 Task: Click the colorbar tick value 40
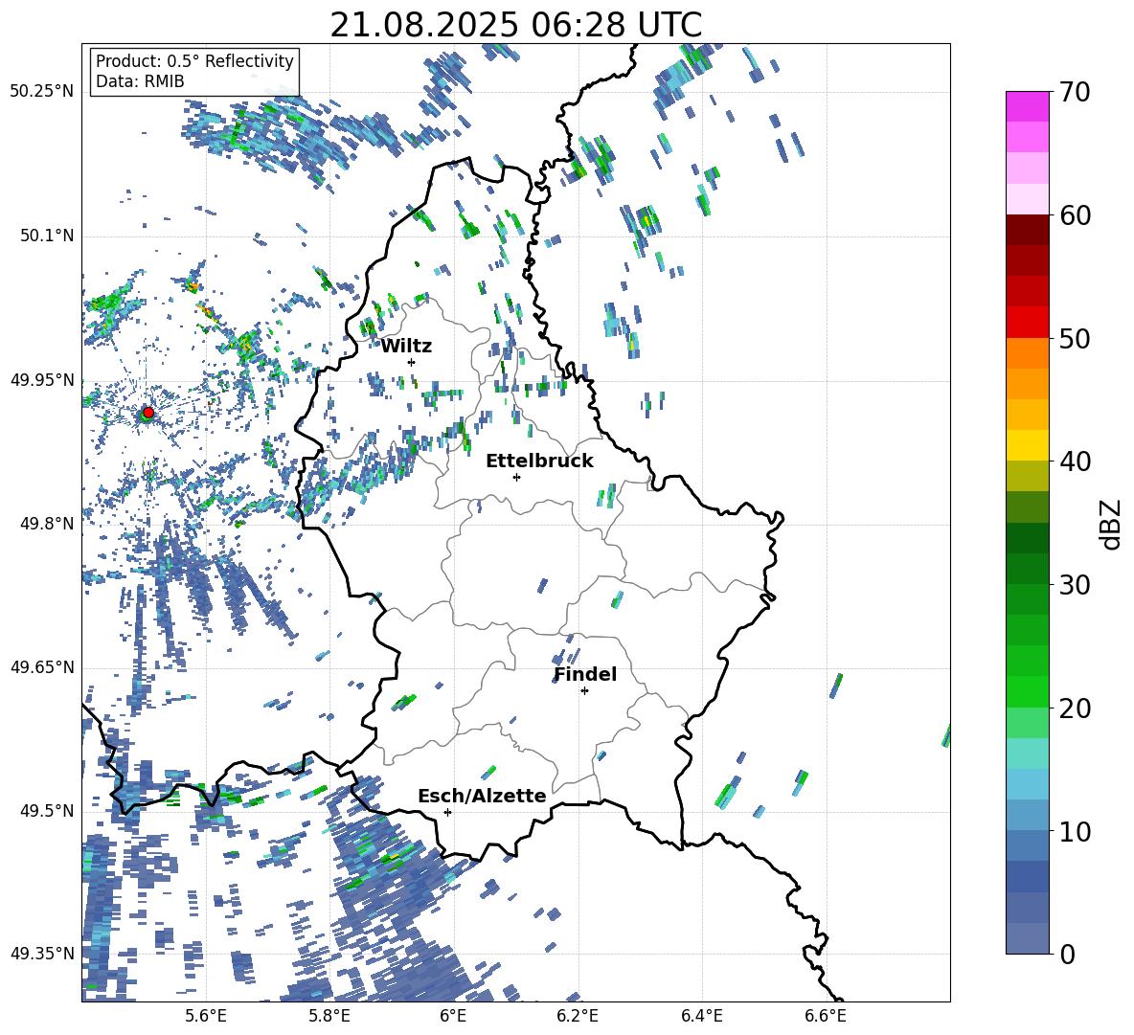click(x=1075, y=461)
